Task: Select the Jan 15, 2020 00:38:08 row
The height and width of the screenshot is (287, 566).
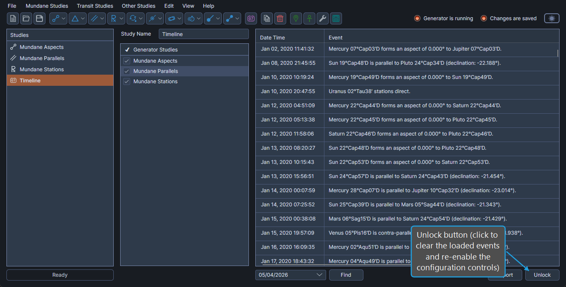Action: click(x=406, y=219)
